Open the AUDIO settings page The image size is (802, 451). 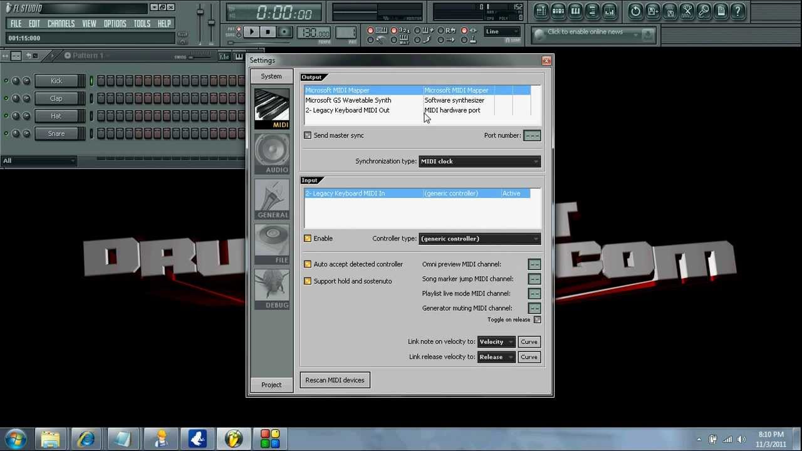(271, 153)
